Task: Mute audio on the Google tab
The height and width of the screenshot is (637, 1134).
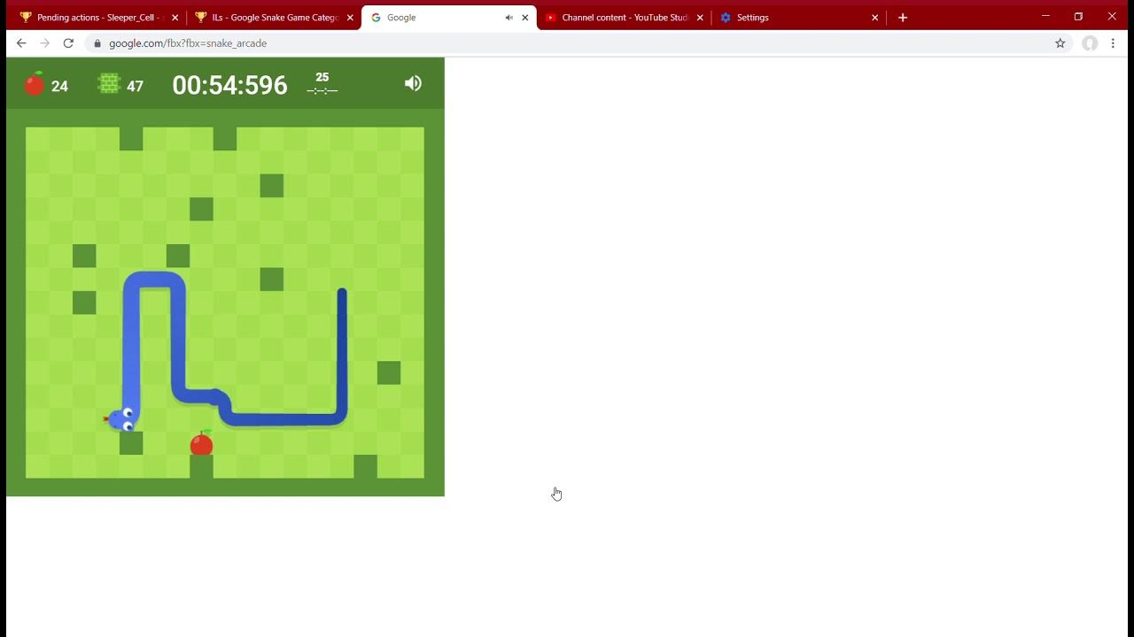Action: click(x=509, y=18)
